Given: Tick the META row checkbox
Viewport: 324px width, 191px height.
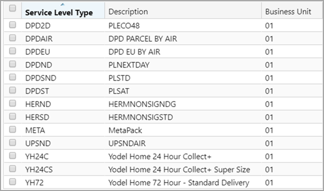Looking at the screenshot, I should click(13, 130).
